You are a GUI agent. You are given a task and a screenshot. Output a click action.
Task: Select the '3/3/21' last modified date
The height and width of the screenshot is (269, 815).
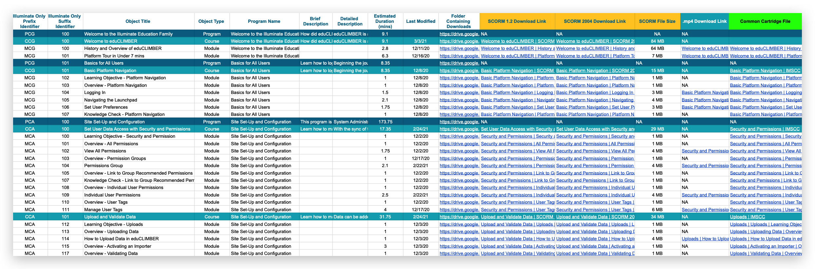[x=421, y=41]
